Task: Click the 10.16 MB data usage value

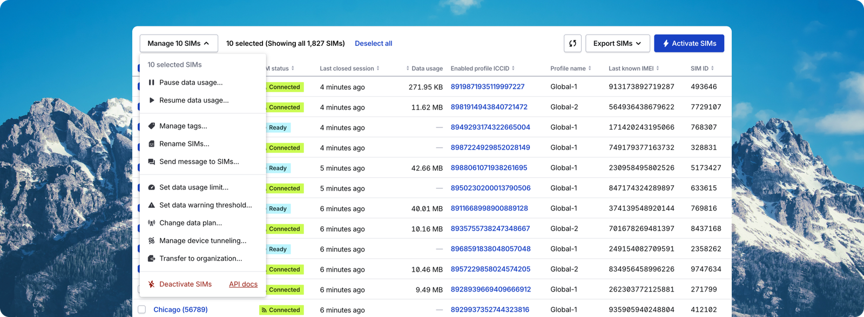Action: point(427,229)
